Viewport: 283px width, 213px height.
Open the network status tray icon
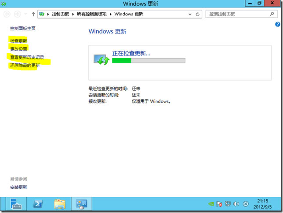227,204
